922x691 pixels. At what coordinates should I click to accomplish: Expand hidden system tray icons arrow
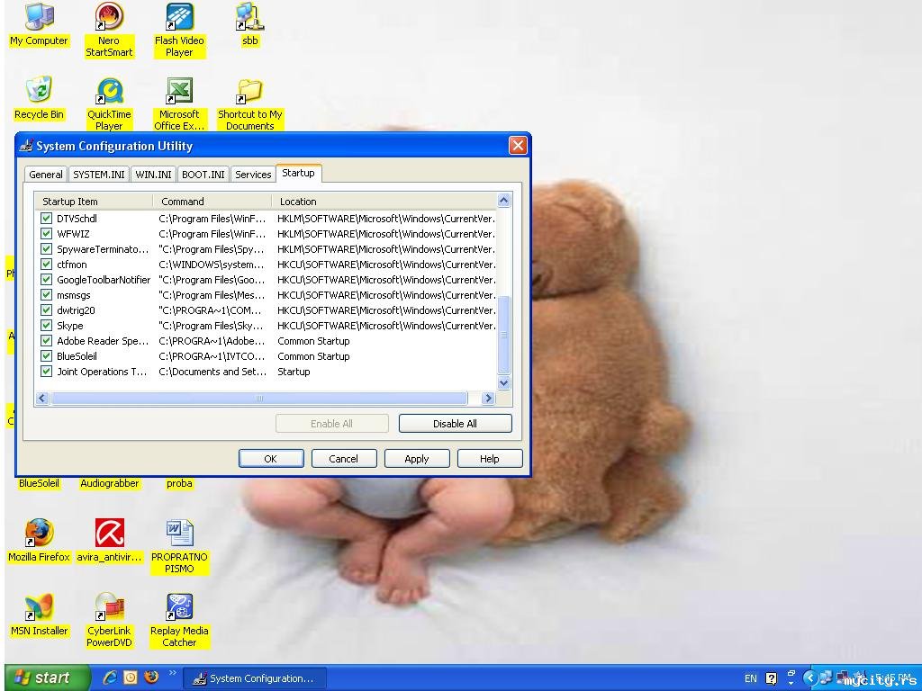coord(809,678)
